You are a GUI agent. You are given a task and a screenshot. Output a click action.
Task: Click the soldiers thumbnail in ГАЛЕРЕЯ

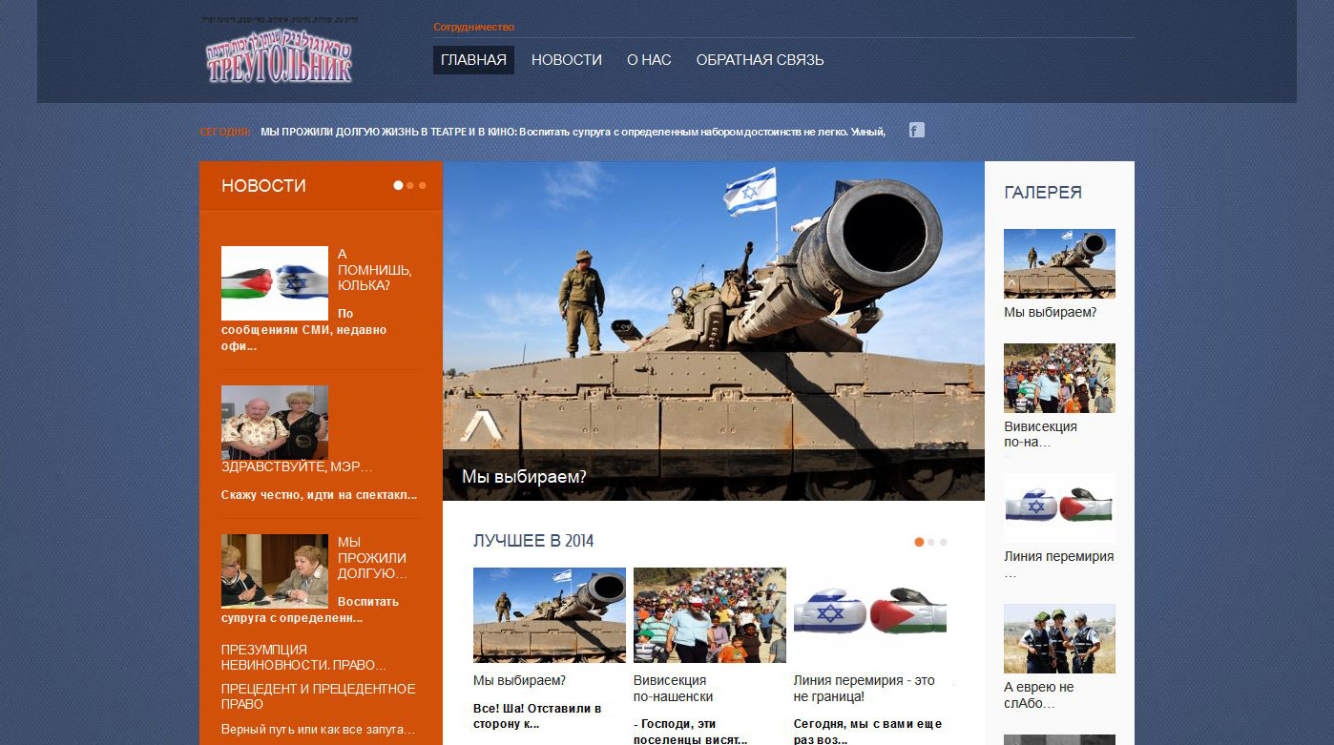[1059, 638]
